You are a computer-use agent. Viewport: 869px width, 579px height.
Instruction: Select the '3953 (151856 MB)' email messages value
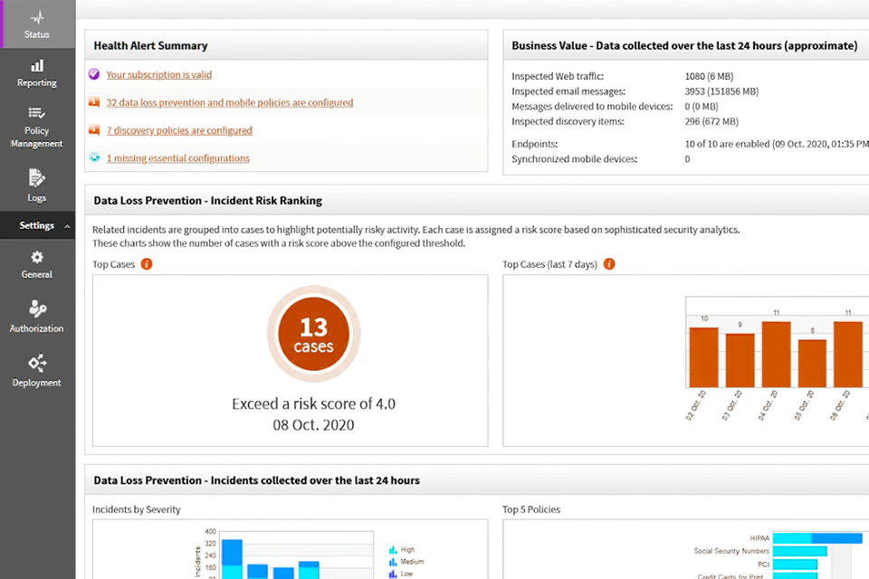721,91
